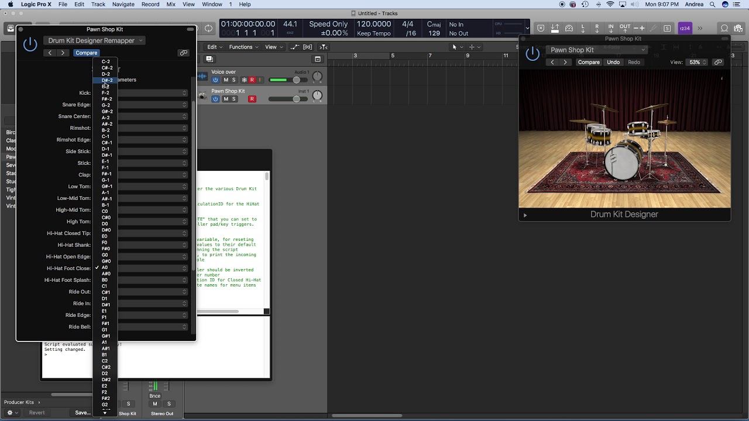
Task: Open the Snare Edge note dropdown
Action: [x=140, y=105]
